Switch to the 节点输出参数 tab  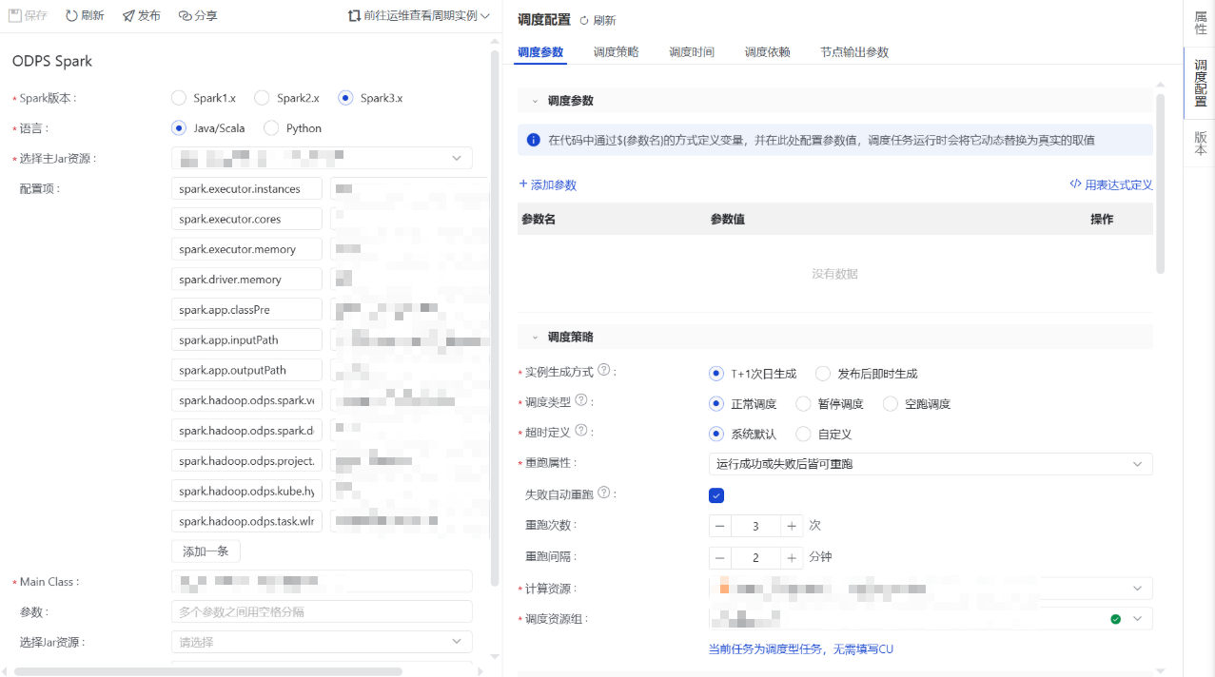[x=854, y=52]
